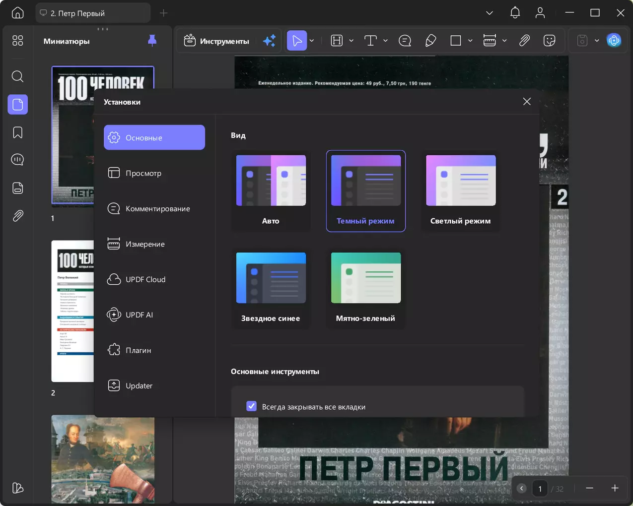
Task: Select the portrait thumbnail of page 3
Action: click(x=103, y=460)
